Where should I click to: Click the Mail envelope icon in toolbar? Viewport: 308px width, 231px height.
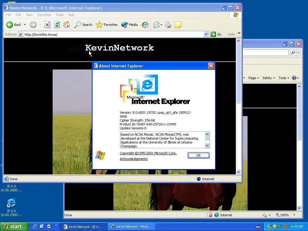156,25
